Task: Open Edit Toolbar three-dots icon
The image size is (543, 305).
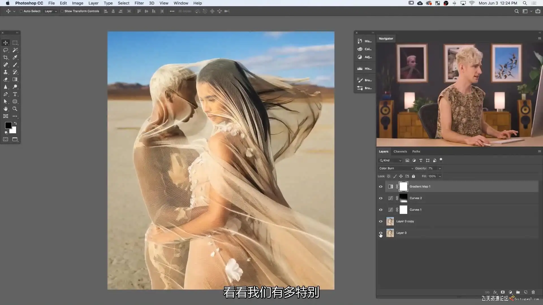Action: coord(15,116)
